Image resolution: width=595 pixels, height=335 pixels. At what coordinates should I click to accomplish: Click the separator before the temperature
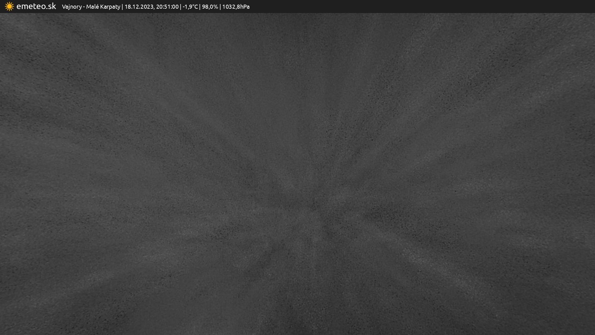click(181, 7)
